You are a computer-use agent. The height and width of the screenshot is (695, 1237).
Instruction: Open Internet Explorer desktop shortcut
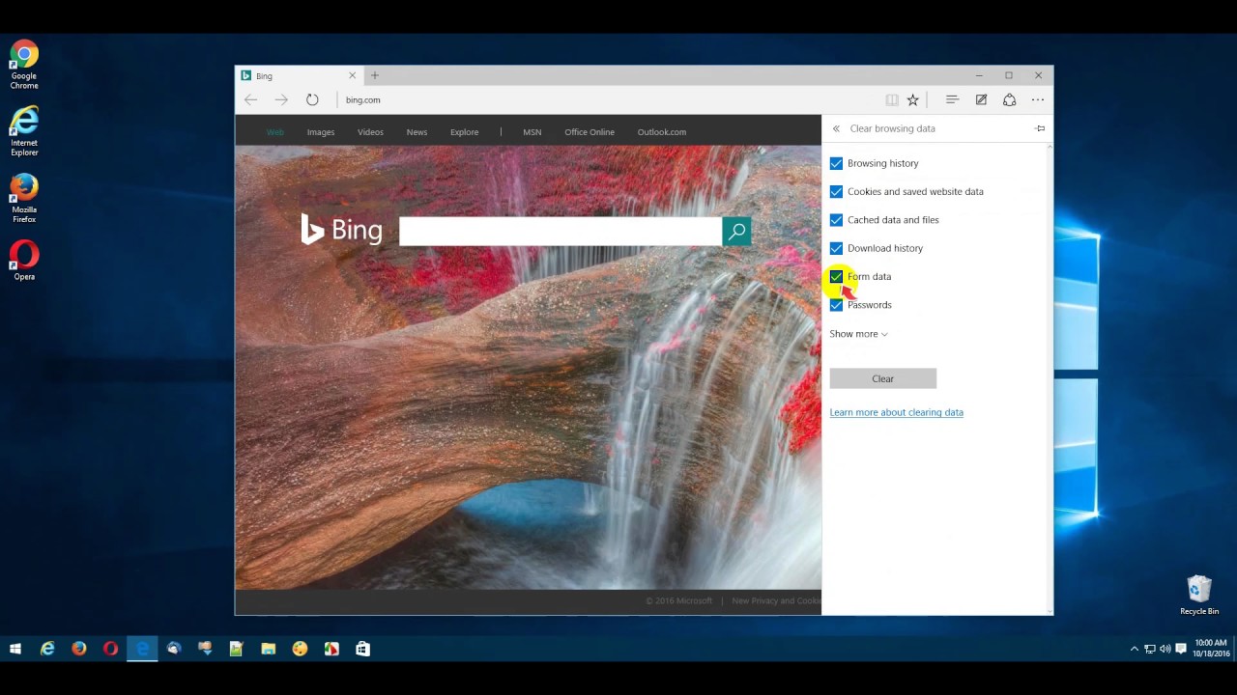pyautogui.click(x=24, y=131)
